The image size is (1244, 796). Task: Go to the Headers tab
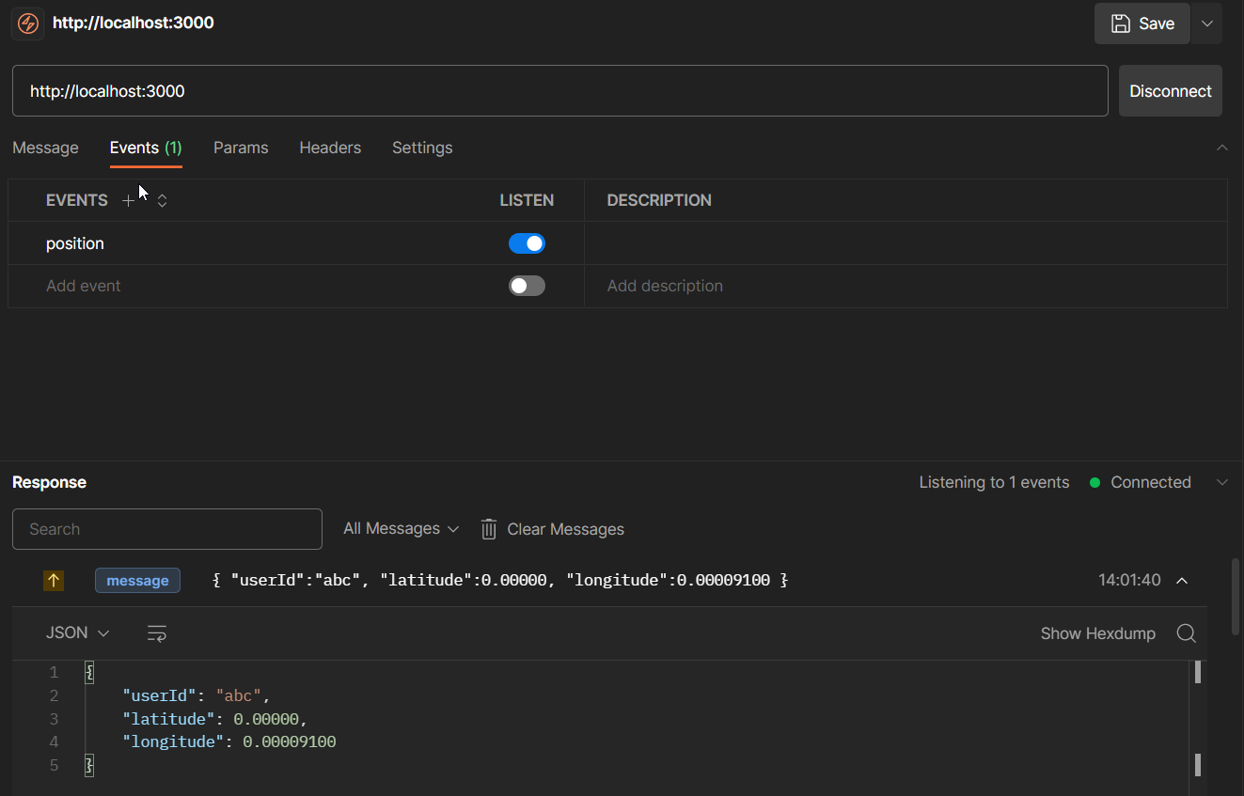point(330,148)
